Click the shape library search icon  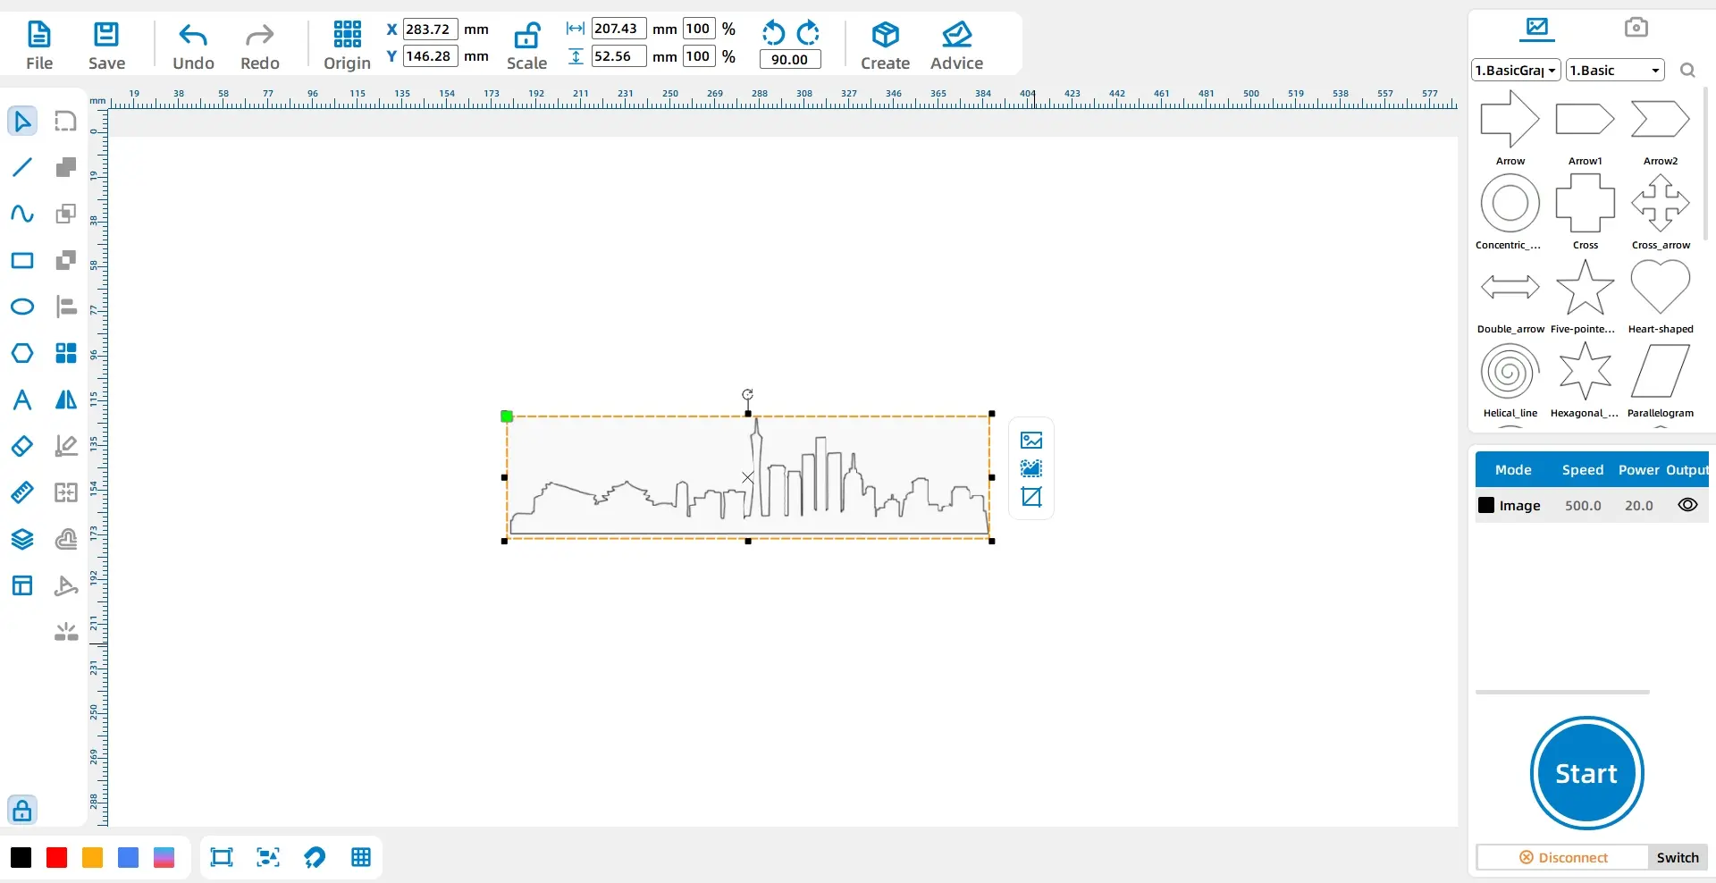pyautogui.click(x=1687, y=71)
